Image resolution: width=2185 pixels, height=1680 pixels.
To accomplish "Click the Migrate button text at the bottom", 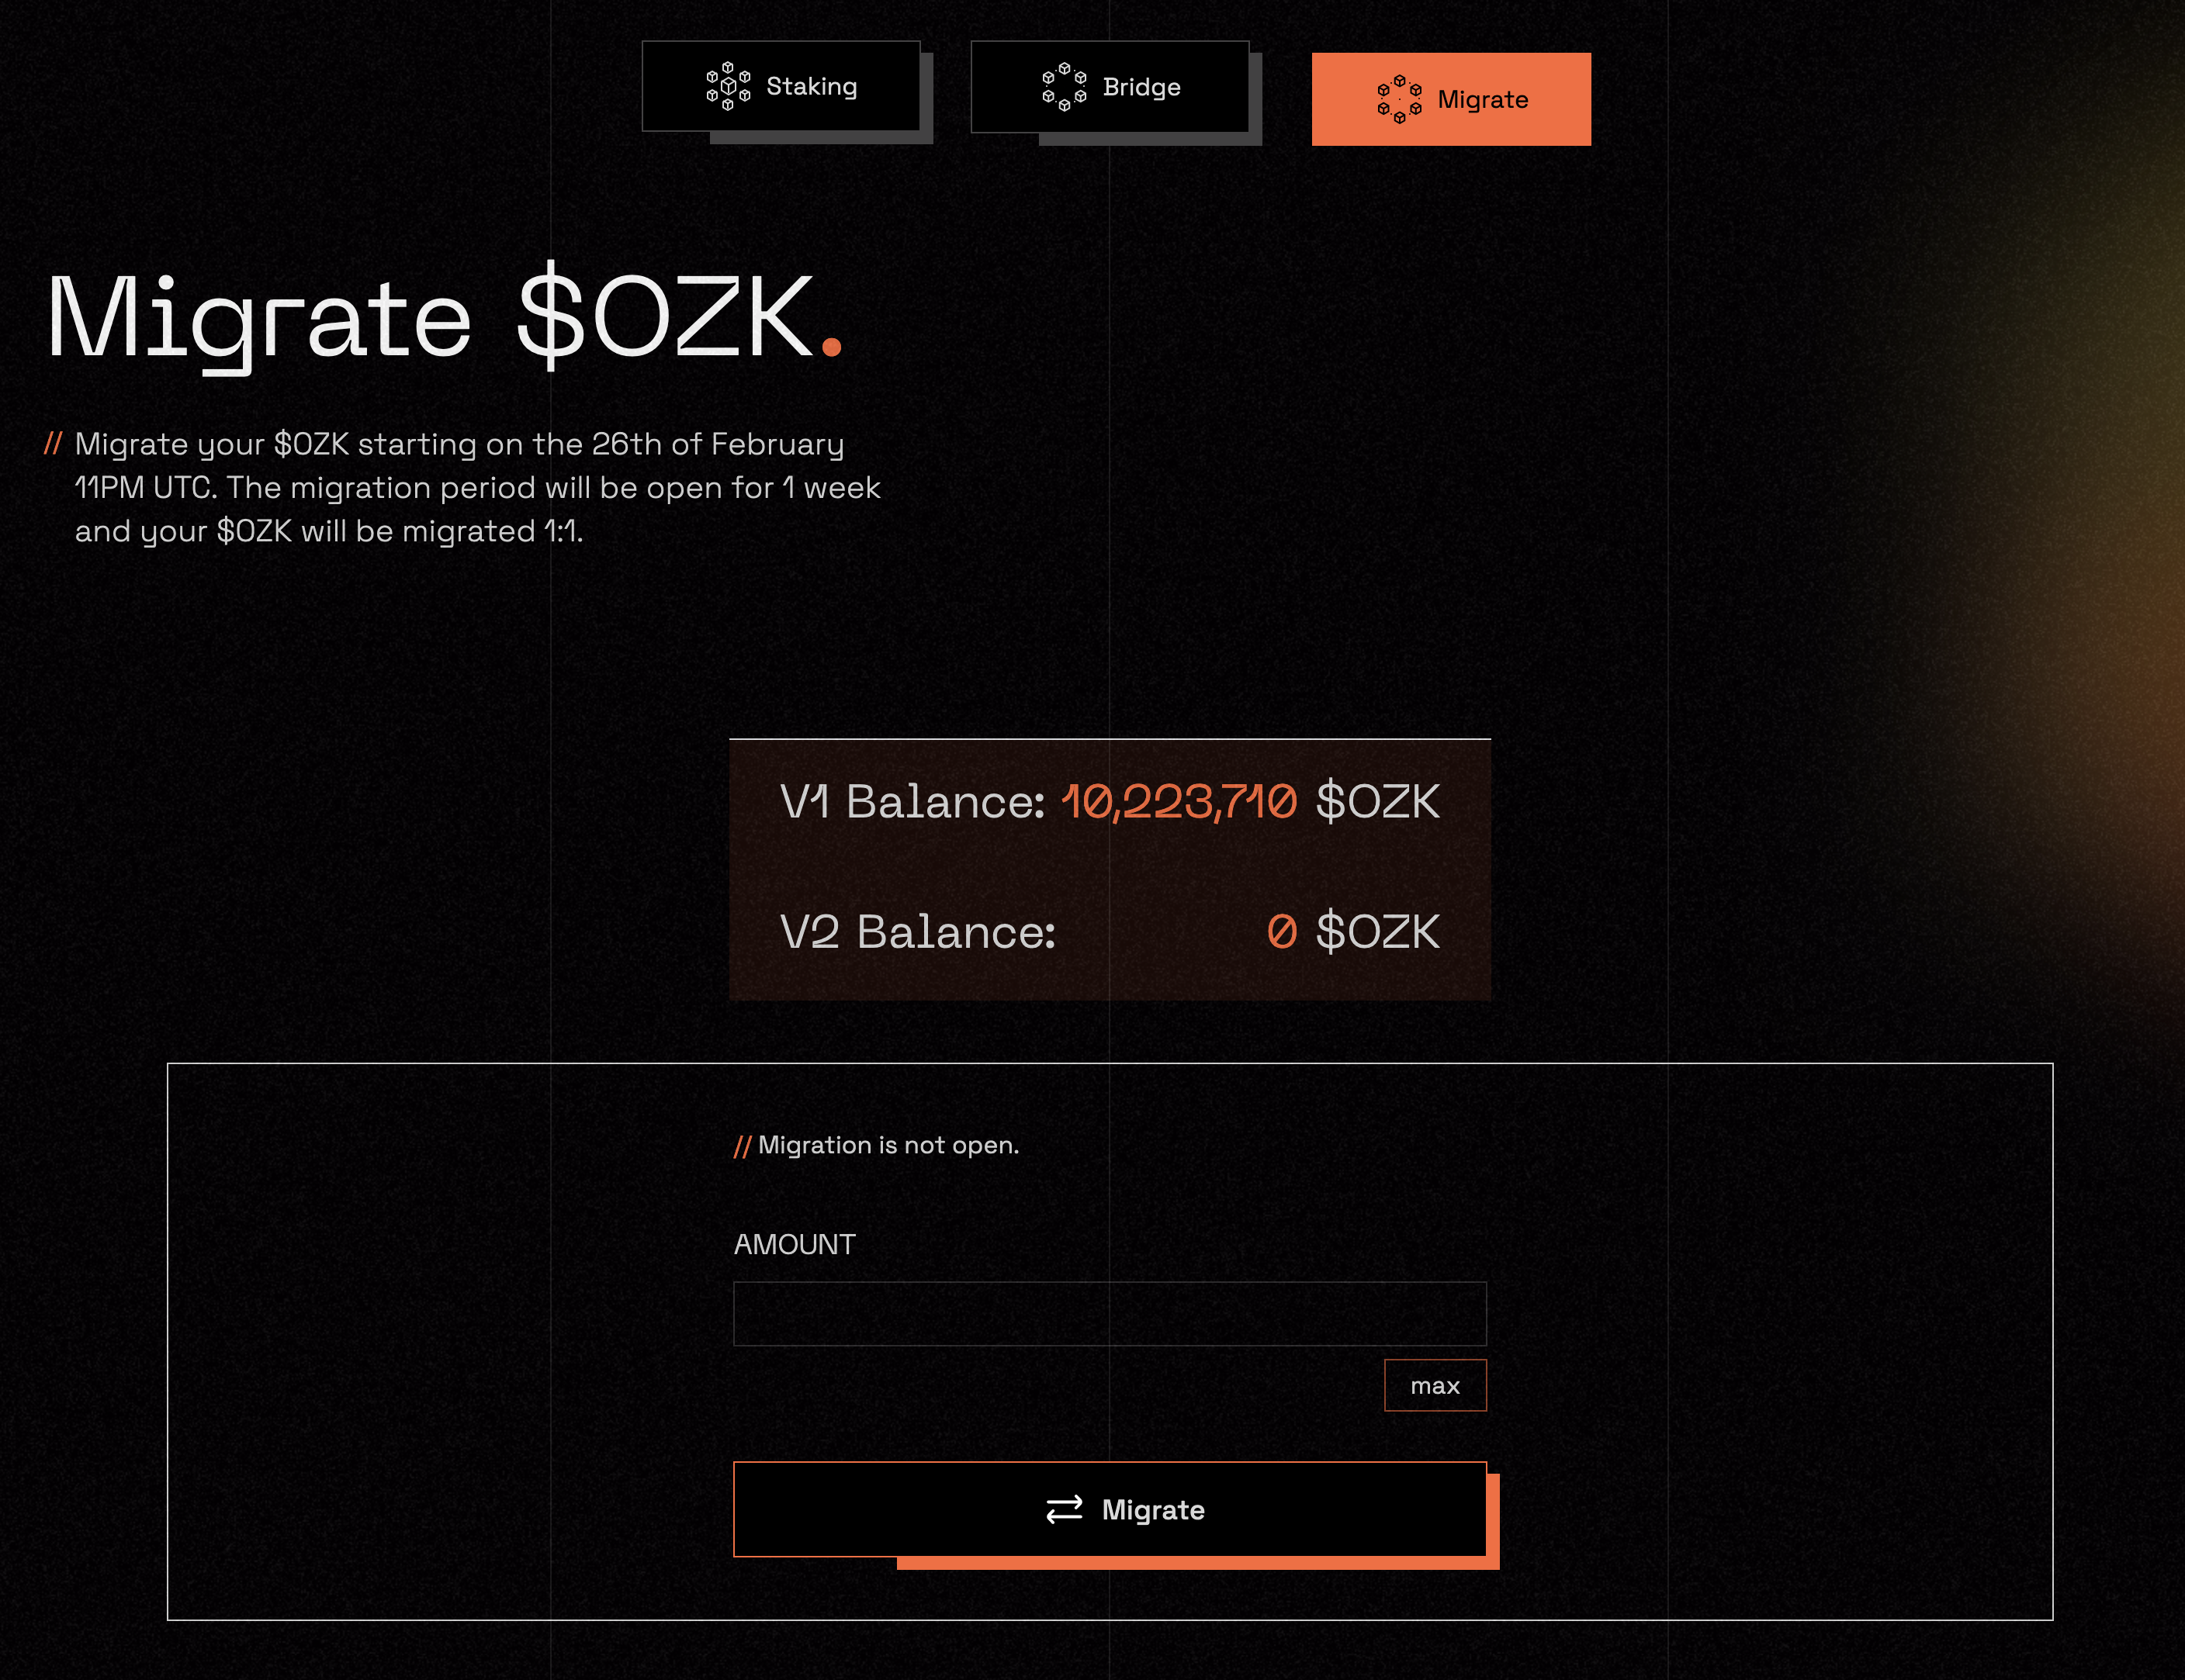I will [x=1152, y=1510].
